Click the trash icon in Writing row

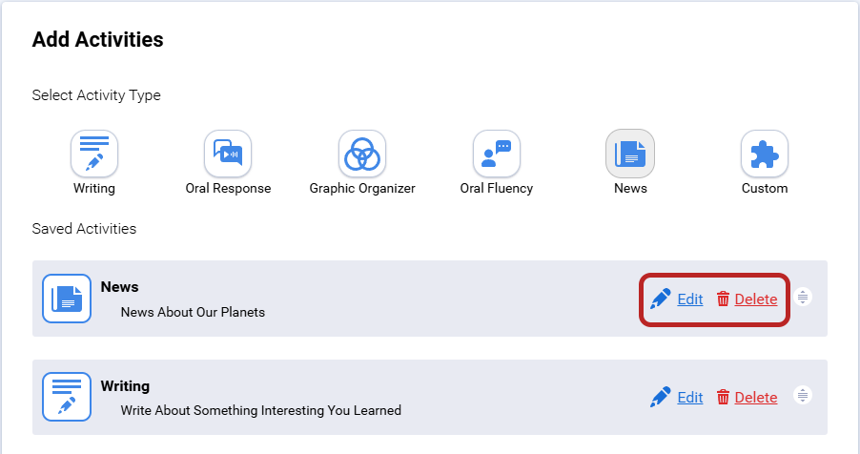tap(723, 397)
